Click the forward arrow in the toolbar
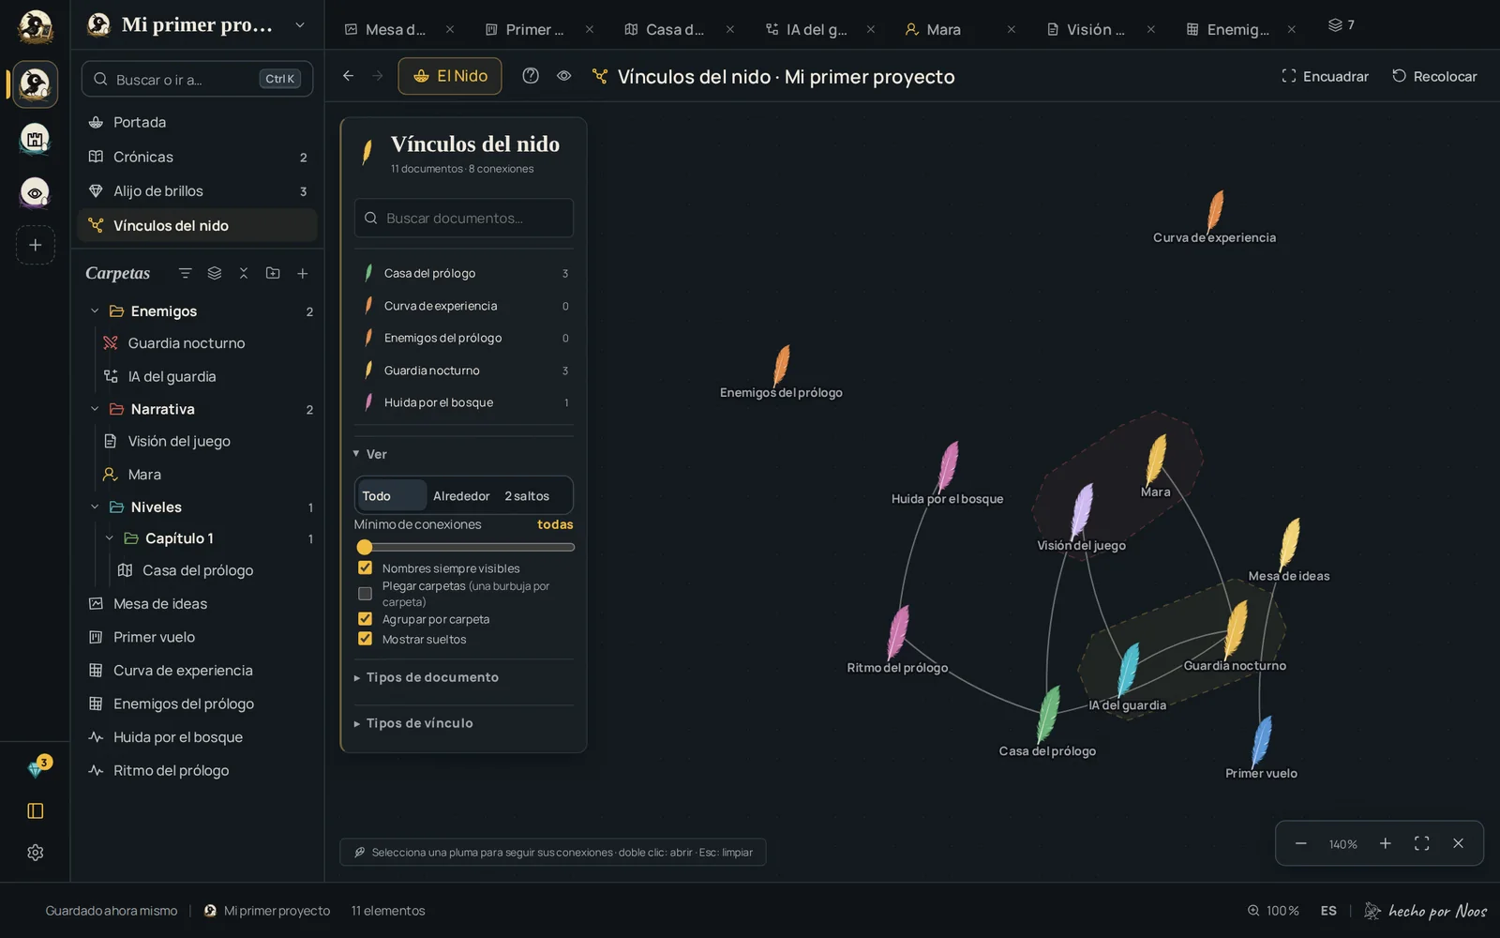 pos(378,76)
